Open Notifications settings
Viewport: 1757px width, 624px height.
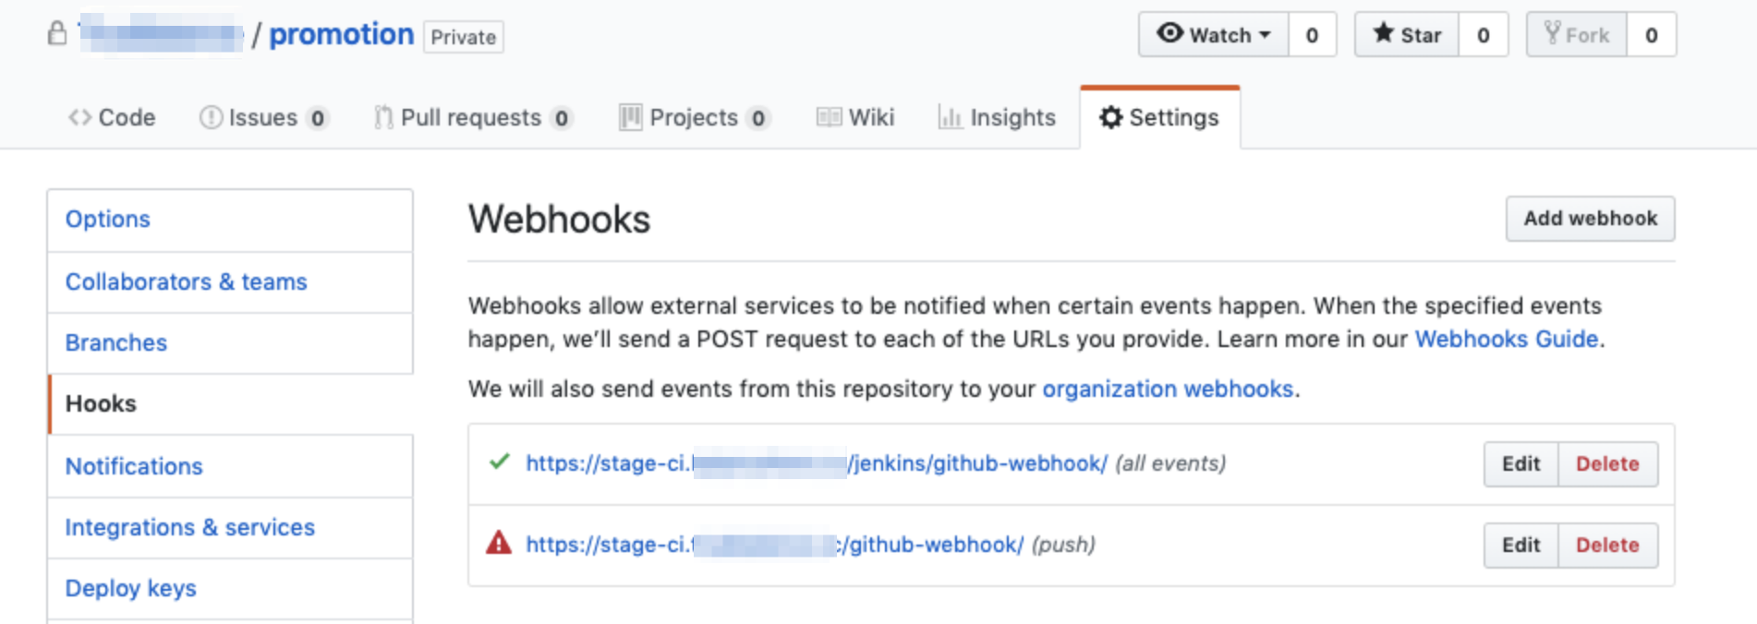click(230, 466)
